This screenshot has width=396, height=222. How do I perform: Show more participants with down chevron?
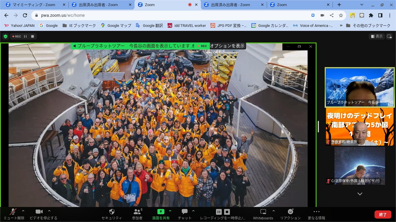pyautogui.click(x=360, y=194)
